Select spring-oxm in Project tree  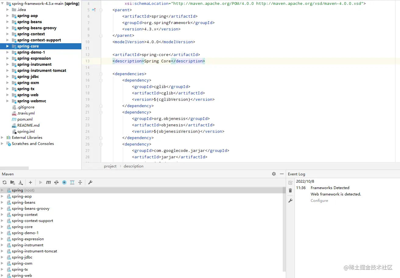[28, 83]
